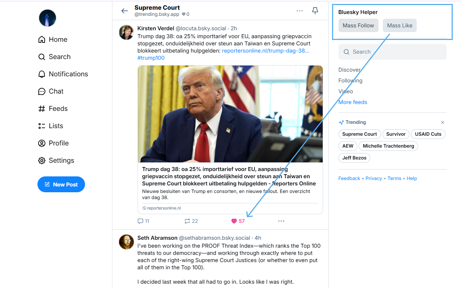Go to Feeds in sidebar
Image resolution: width=461 pixels, height=288 pixels.
point(53,108)
